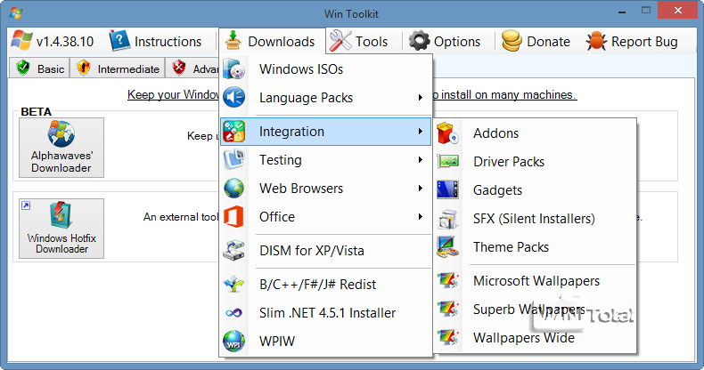This screenshot has height=370, width=704.
Task: Expand the Language Packs submenu arrow
Action: [420, 98]
